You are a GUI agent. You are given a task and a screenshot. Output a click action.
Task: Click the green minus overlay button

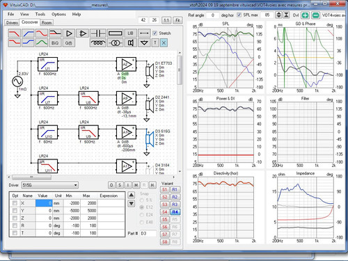(x=315, y=15)
